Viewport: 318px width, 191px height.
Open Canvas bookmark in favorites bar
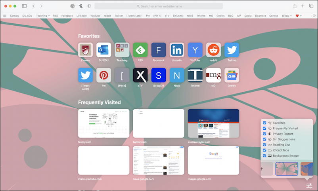(14, 15)
